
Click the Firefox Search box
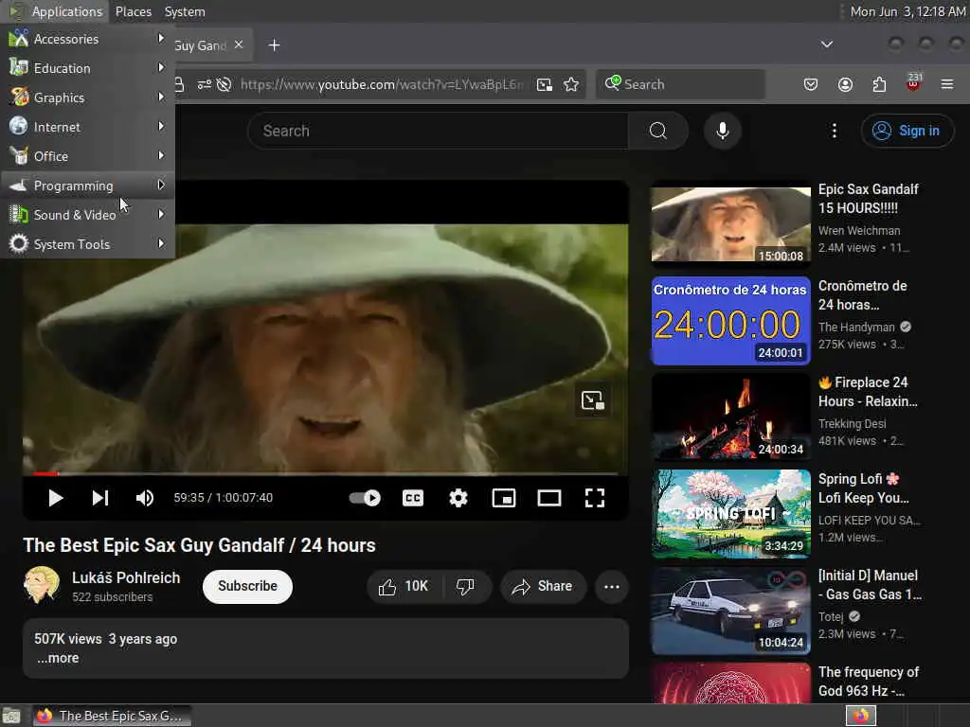point(680,84)
